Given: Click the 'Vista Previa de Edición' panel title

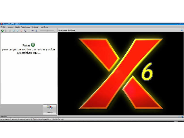Looking at the screenshot, I should coord(67,30).
